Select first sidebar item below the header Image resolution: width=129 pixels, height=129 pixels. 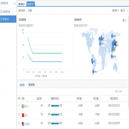click(8, 12)
